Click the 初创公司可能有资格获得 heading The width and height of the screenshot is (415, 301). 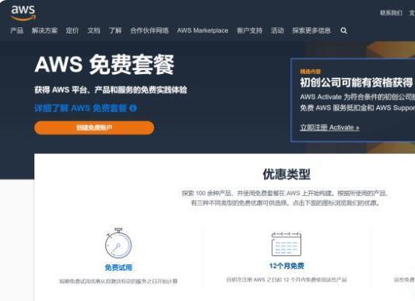[x=357, y=82]
